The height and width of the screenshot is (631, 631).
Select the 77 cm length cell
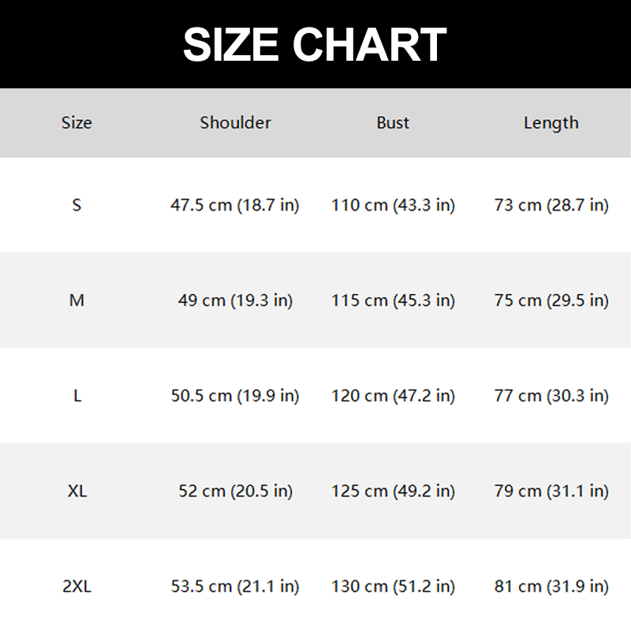(x=551, y=396)
